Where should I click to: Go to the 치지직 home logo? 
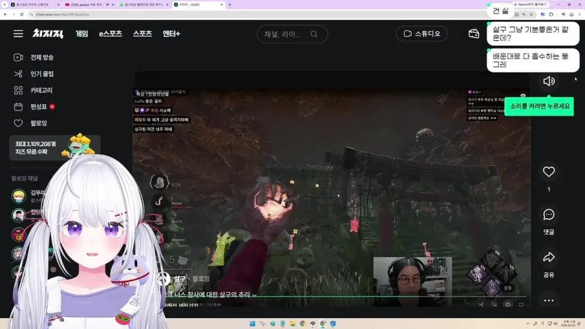[48, 34]
